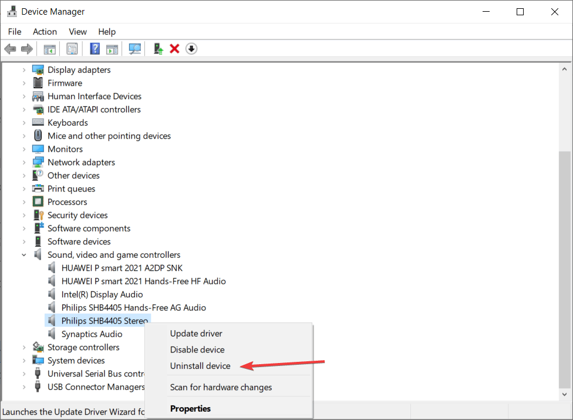
Task: Select Intel(R) Display Audio device
Action: click(102, 294)
